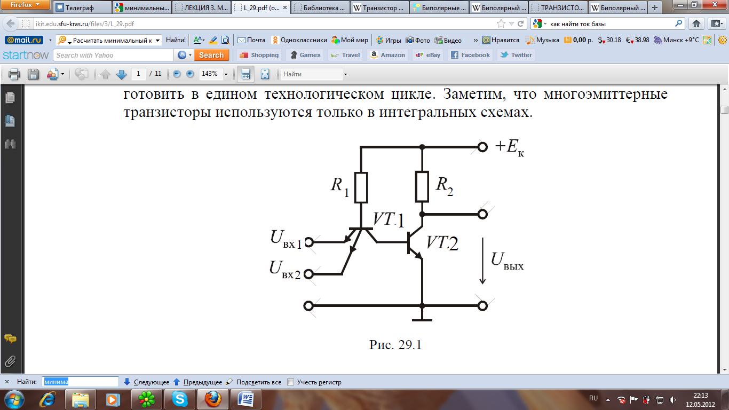Open page thumbnails panel in sidebar

[10, 98]
